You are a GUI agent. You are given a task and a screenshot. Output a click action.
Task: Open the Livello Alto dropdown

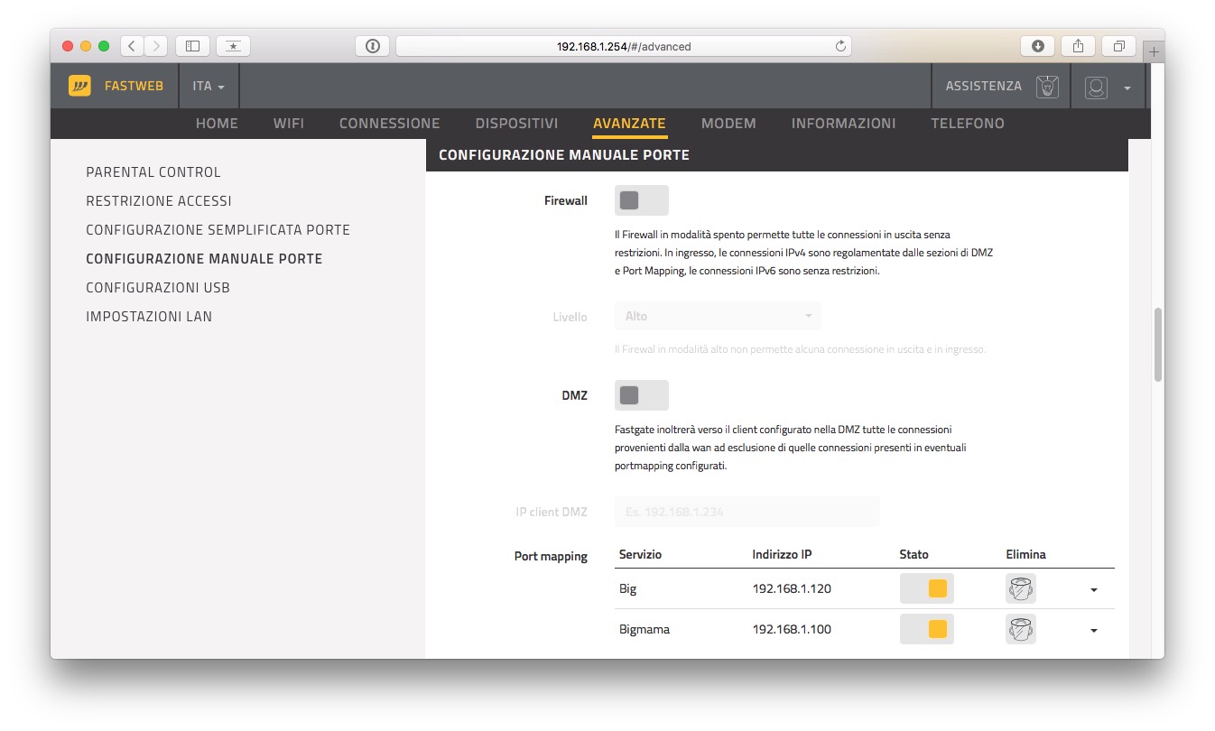click(x=718, y=316)
